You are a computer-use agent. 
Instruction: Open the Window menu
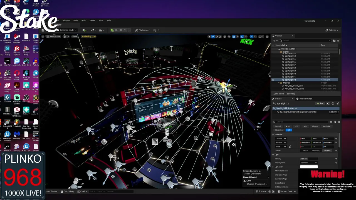(66, 21)
